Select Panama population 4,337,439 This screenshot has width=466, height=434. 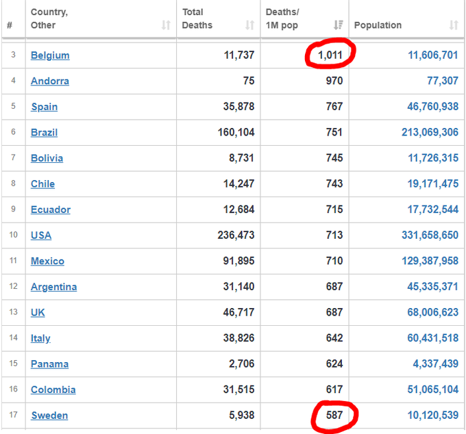pyautogui.click(x=436, y=364)
